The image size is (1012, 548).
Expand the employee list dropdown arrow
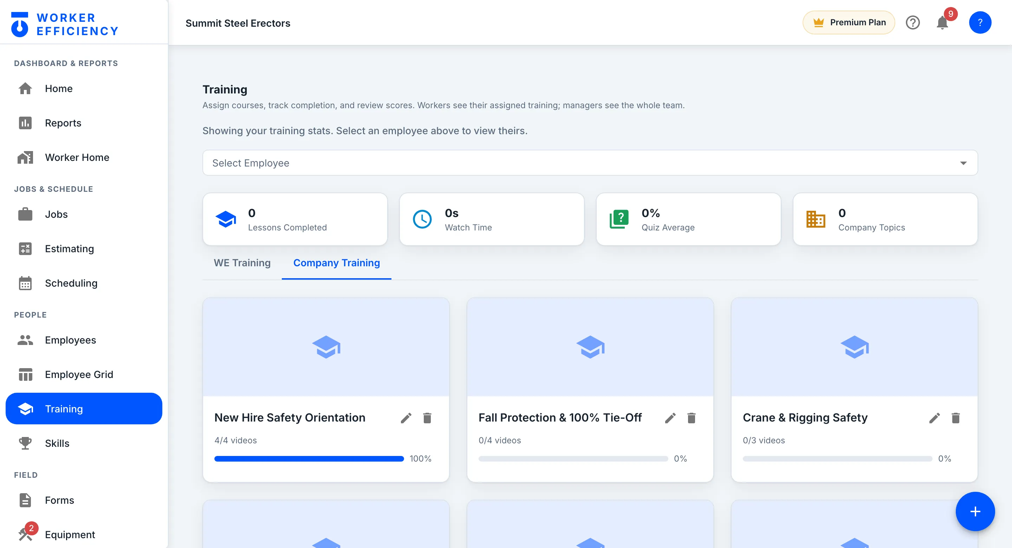pos(963,163)
